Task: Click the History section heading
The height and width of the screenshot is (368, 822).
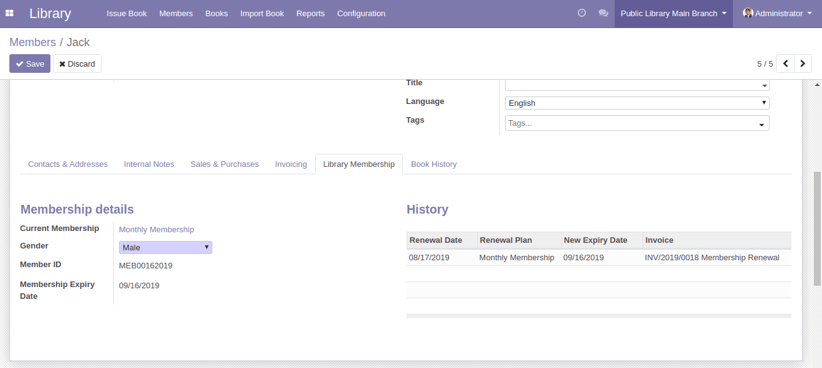Action: coord(427,209)
